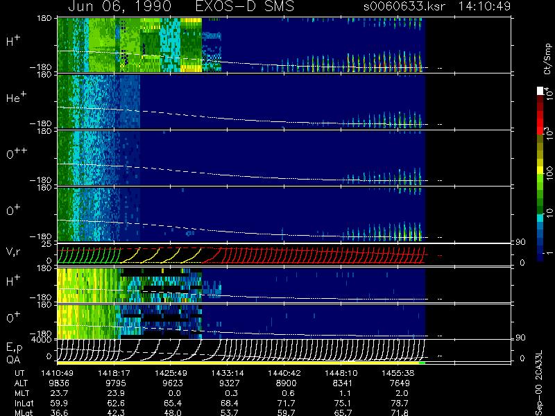
Task: Click the 'QA' label
Action: click(x=13, y=360)
